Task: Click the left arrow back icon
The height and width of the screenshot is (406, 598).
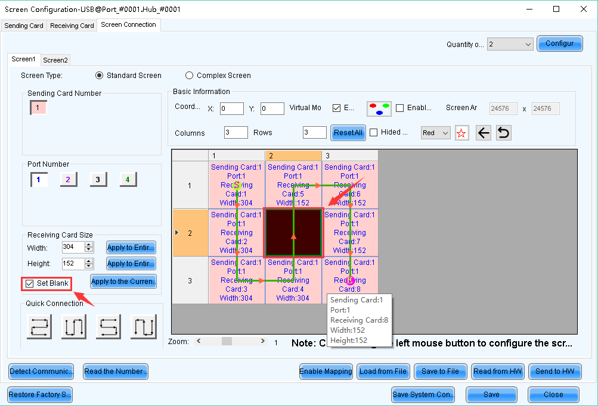Action: click(484, 133)
